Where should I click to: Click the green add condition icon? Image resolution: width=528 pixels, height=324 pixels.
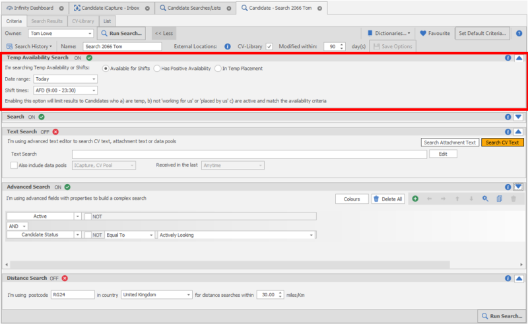click(x=415, y=199)
